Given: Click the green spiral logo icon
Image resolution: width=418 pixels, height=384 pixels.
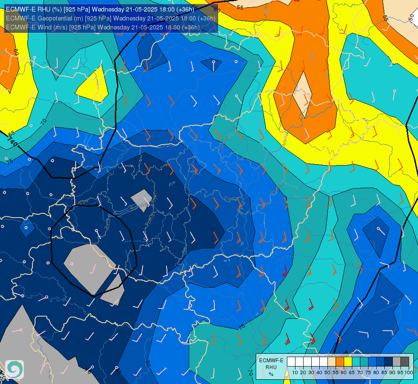Looking at the screenshot, I should [15, 369].
